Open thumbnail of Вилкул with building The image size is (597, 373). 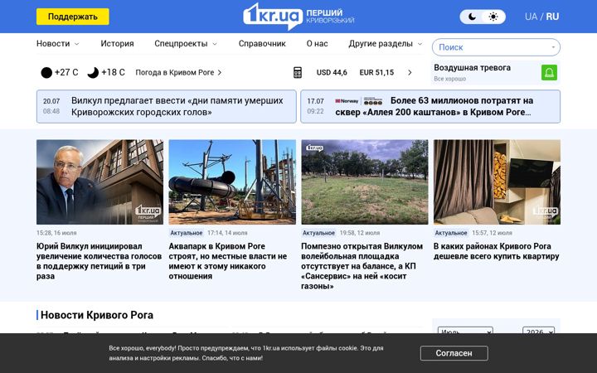[99, 182]
